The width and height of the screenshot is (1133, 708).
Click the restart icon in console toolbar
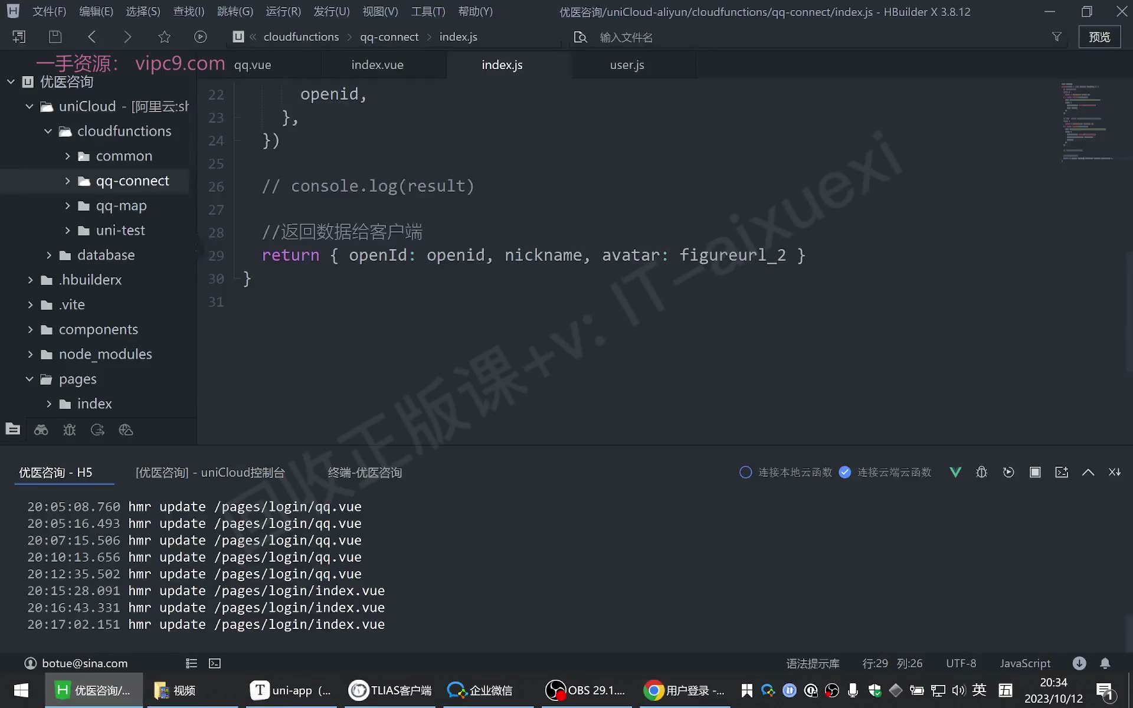coord(1008,472)
